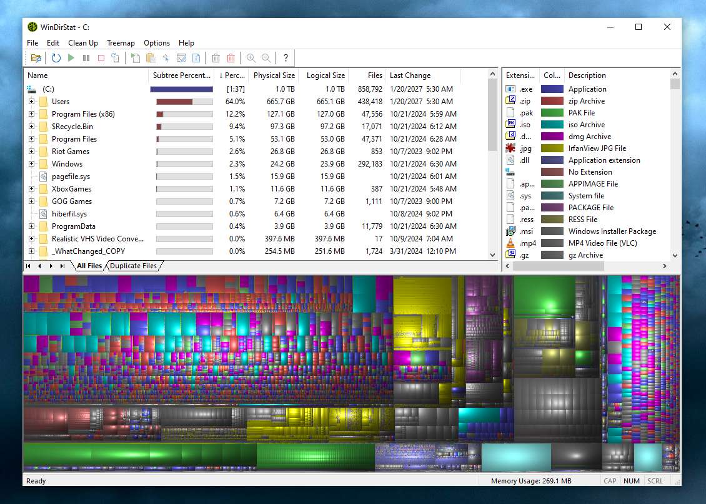The height and width of the screenshot is (504, 706).
Task: Click the .jpg IrfanView icon
Action: 510,148
